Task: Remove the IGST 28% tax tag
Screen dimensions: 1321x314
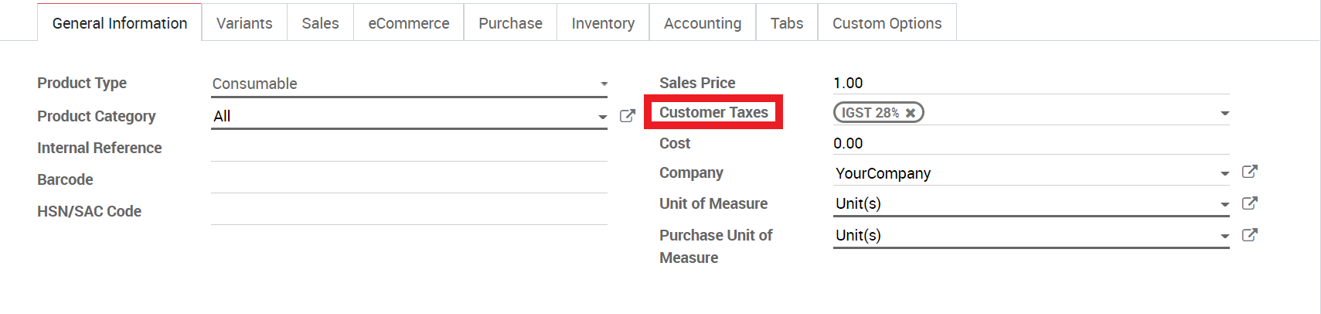Action: (911, 113)
